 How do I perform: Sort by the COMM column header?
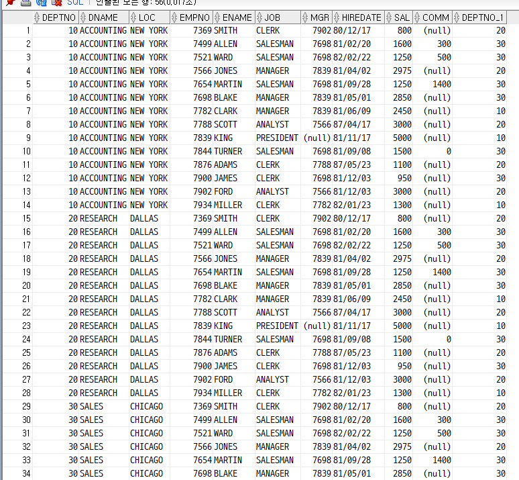click(x=432, y=17)
